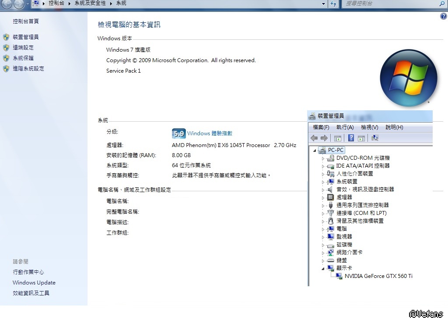This screenshot has height=323, width=448.
Task: Click the 64 位元作業系統 value
Action: (x=191, y=165)
